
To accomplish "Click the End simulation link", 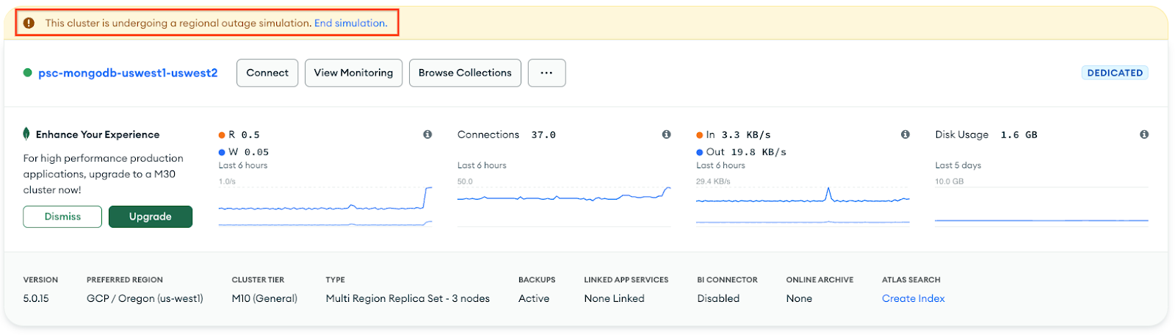I will [x=350, y=23].
